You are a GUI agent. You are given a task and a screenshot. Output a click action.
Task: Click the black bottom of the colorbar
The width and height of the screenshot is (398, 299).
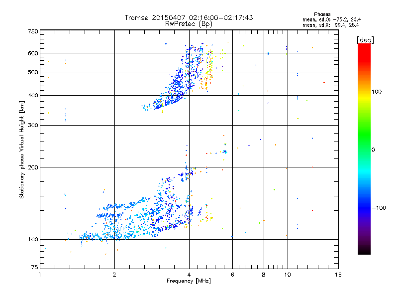pos(364,251)
